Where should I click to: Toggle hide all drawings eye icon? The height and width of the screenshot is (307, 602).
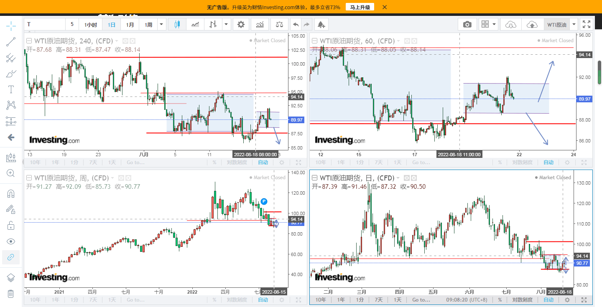coord(11,241)
